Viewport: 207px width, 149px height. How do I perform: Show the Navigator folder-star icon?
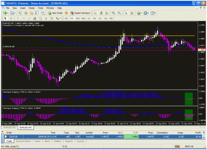point(31,13)
